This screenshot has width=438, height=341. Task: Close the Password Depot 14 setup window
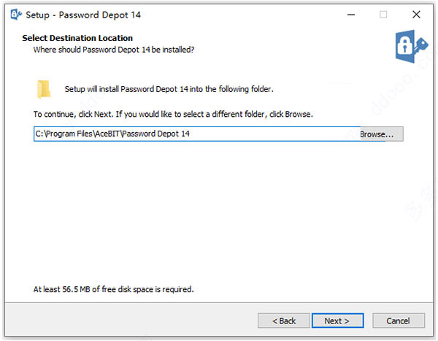point(416,15)
